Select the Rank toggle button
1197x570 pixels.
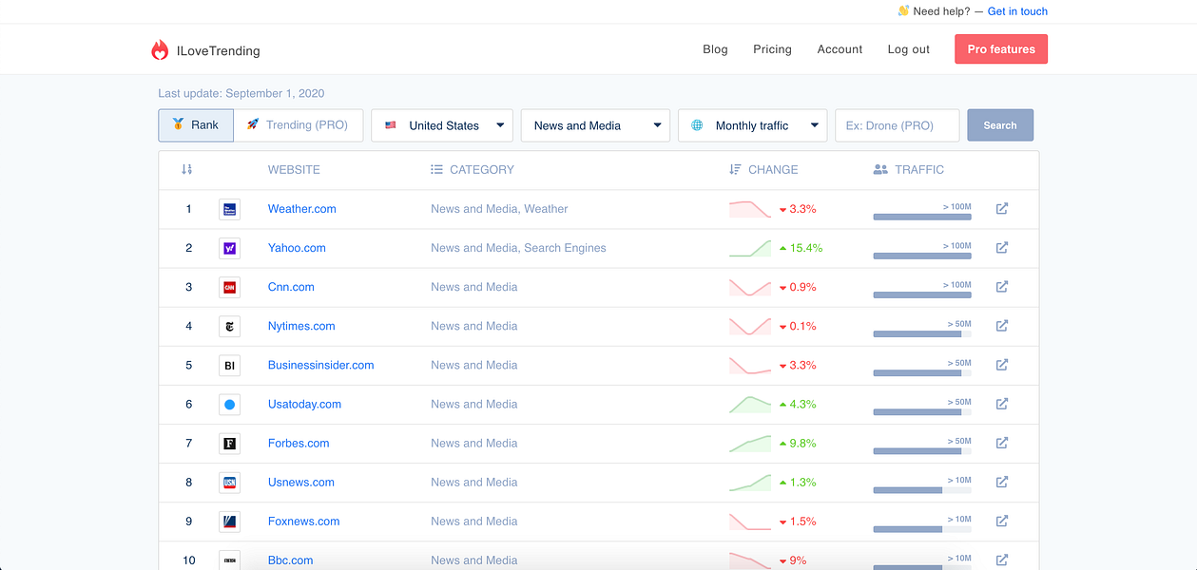pos(196,125)
